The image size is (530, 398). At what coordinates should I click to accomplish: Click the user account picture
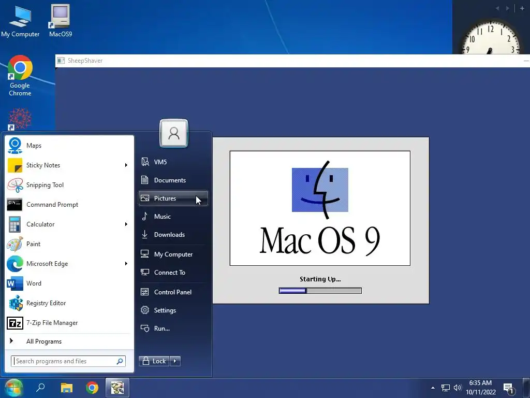(174, 133)
